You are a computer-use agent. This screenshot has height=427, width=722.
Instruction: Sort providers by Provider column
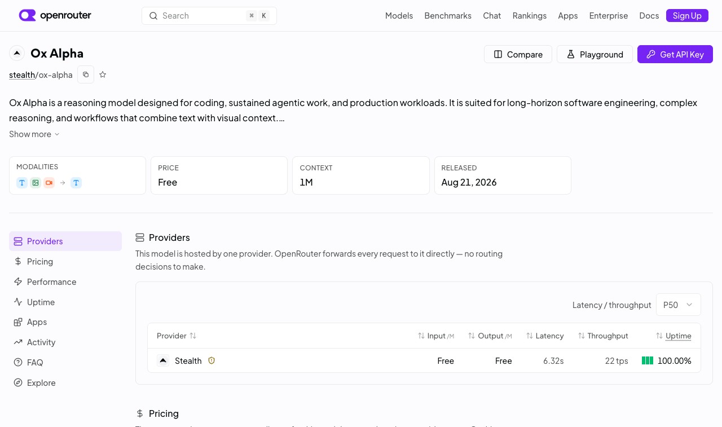[177, 336]
